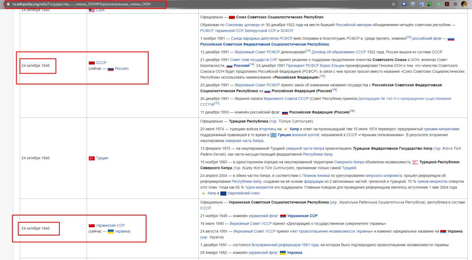Select date 24 октября 1945 in СССР row
Screen dimensions: 472x260
[x=35, y=66]
